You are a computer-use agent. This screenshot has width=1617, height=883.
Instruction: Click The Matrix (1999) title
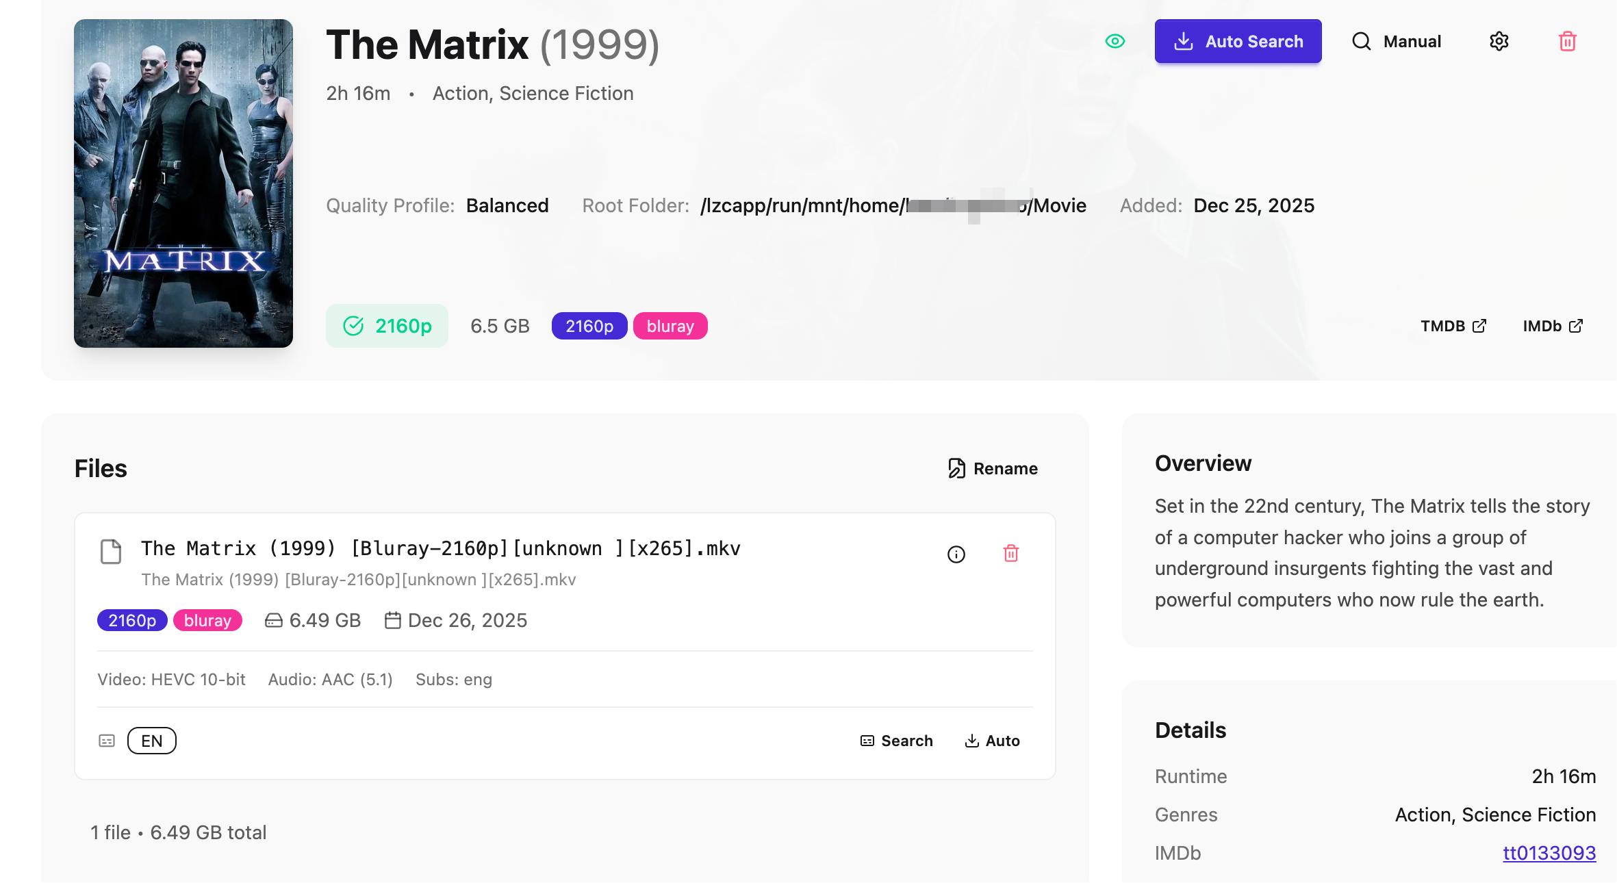click(493, 45)
